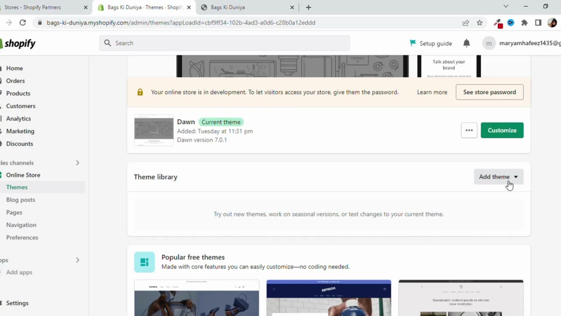561x316 pixels.
Task: Click See store password button
Action: click(x=490, y=92)
